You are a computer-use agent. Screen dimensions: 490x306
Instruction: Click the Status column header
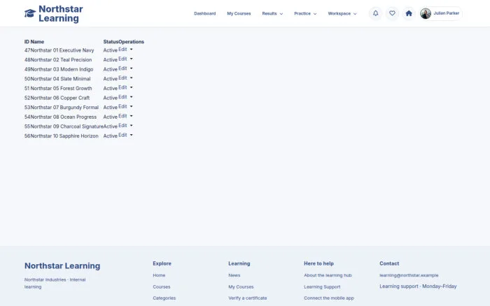[111, 42]
